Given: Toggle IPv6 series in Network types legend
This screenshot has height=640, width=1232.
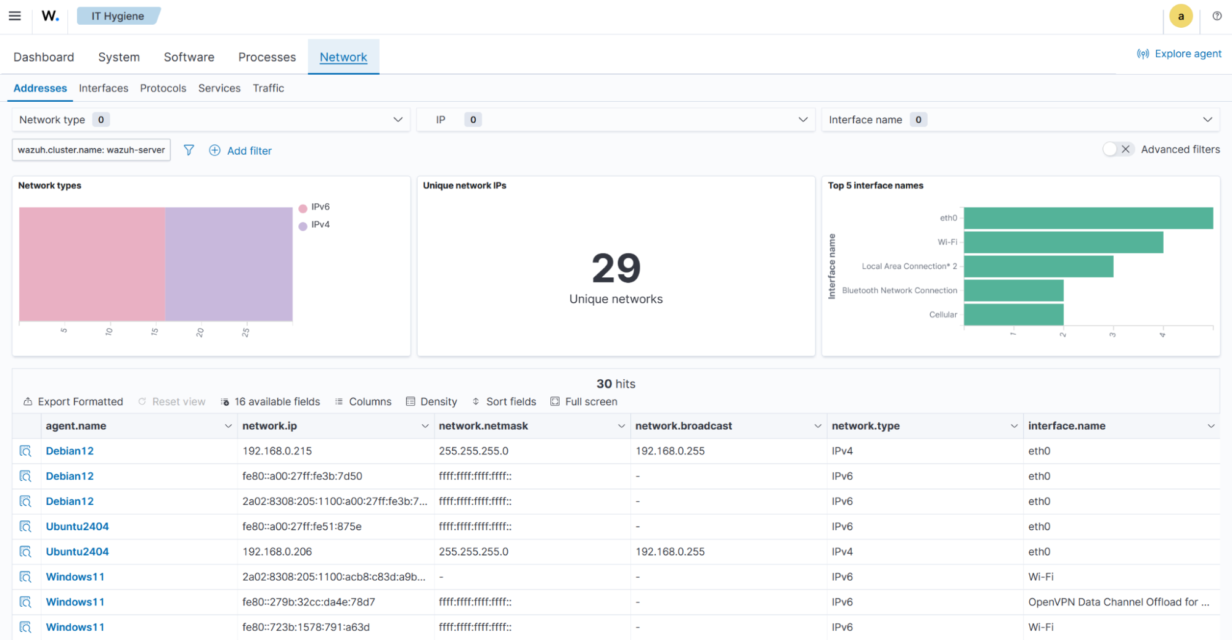Looking at the screenshot, I should point(319,207).
